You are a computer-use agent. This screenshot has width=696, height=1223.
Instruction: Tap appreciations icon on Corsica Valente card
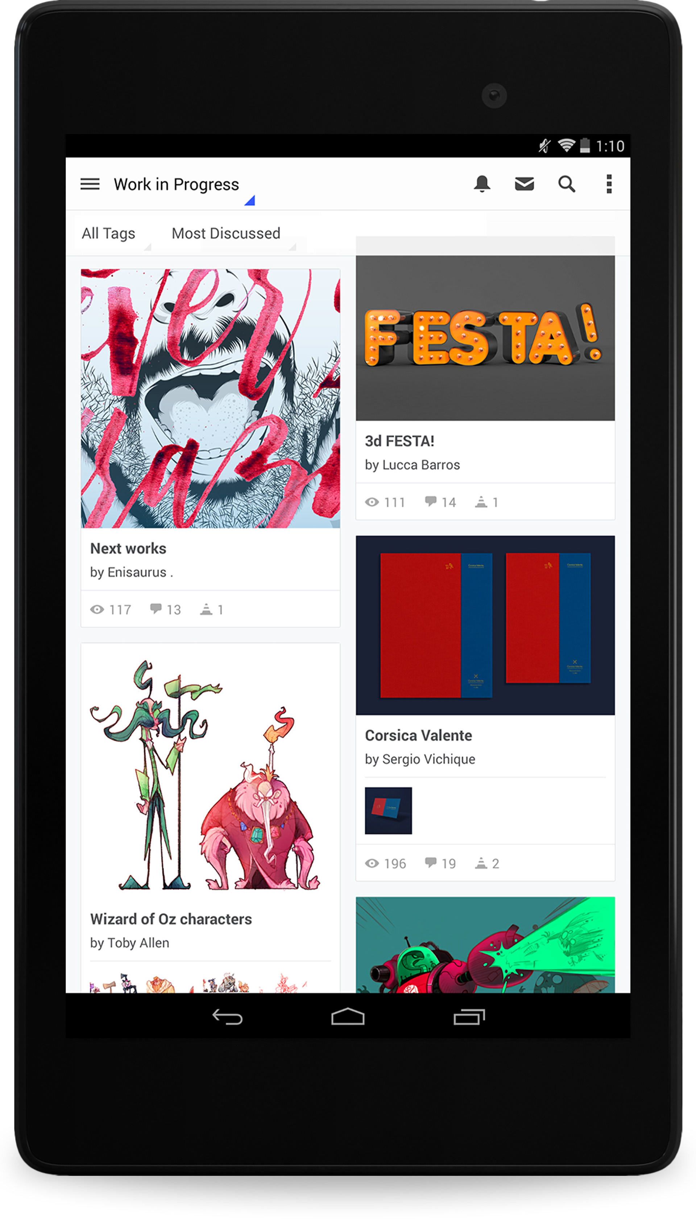481,863
